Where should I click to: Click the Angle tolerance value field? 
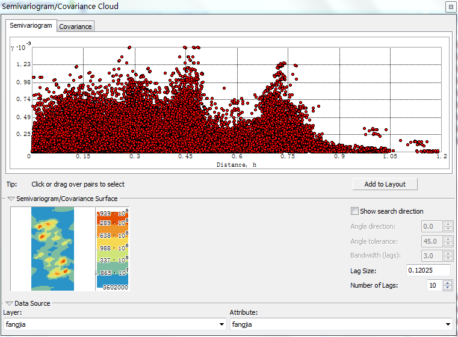430,241
